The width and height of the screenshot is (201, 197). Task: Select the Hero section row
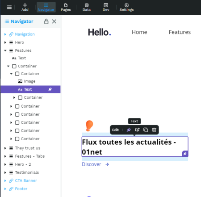pyautogui.click(x=30, y=42)
